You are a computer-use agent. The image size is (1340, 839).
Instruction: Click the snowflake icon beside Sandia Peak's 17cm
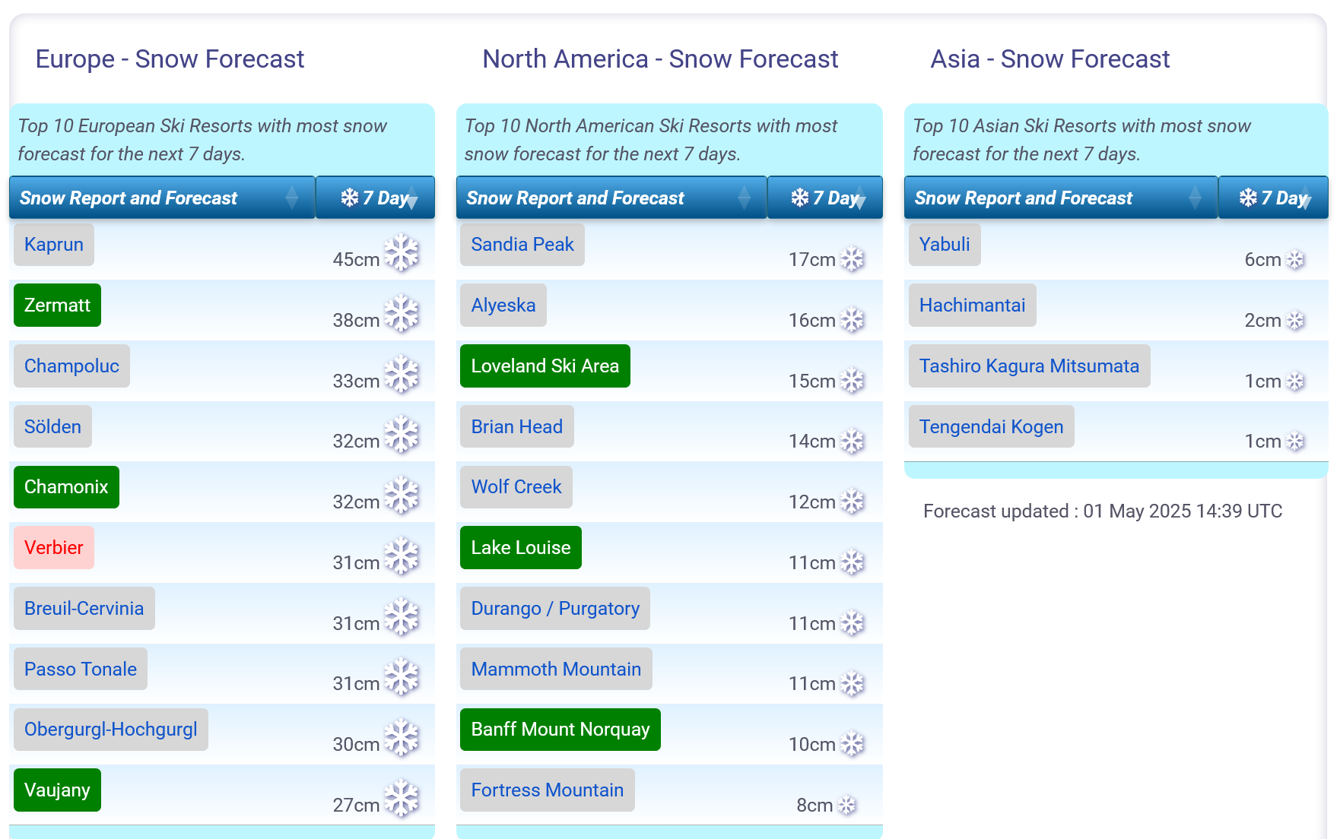[x=853, y=259]
